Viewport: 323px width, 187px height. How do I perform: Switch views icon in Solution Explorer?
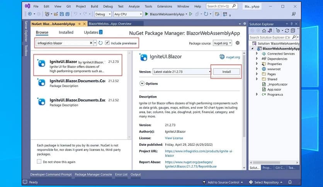pos(270,31)
